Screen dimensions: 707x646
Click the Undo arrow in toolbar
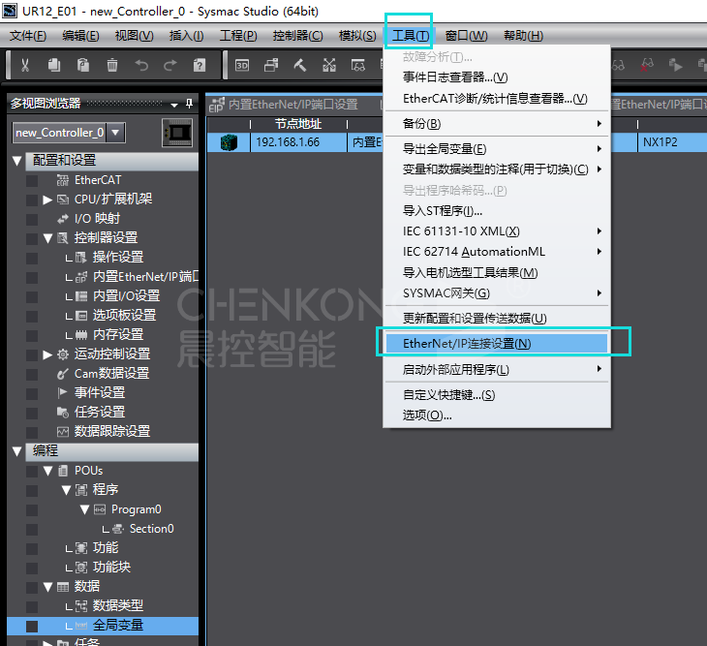tap(141, 66)
